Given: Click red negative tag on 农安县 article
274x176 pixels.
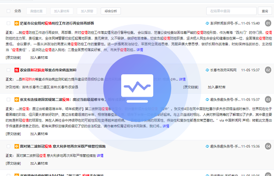Looking at the screenshot, I should click(x=16, y=70).
